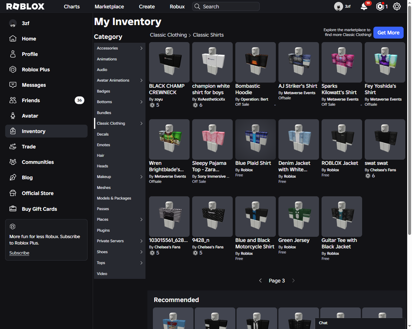The height and width of the screenshot is (329, 412).
Task: Select the Animations category
Action: coord(120,59)
